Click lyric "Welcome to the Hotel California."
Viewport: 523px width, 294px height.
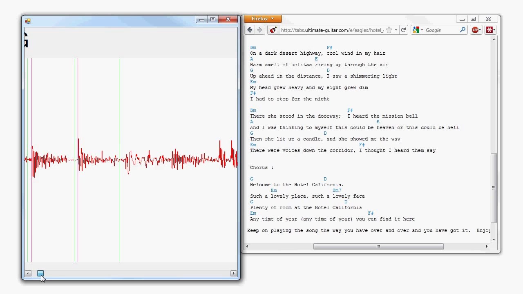297,185
